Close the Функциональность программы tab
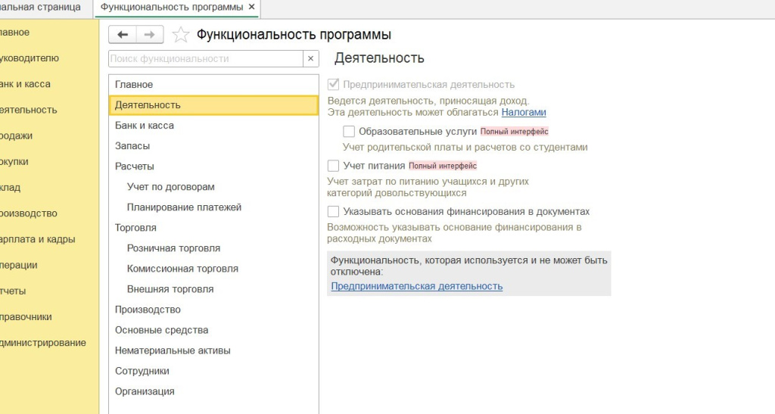775x414 pixels. (251, 7)
